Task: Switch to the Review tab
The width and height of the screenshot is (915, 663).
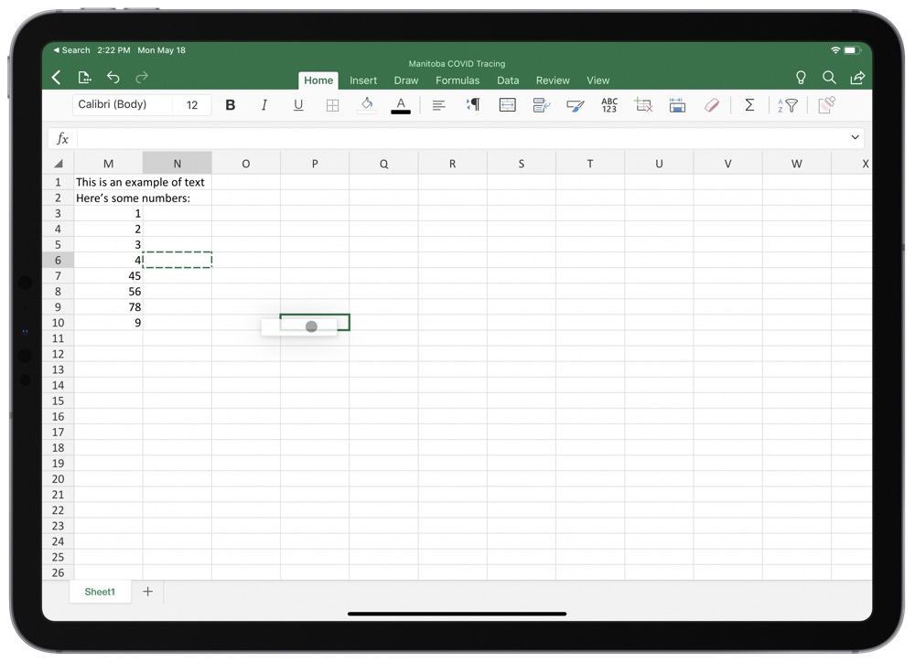Action: (553, 80)
